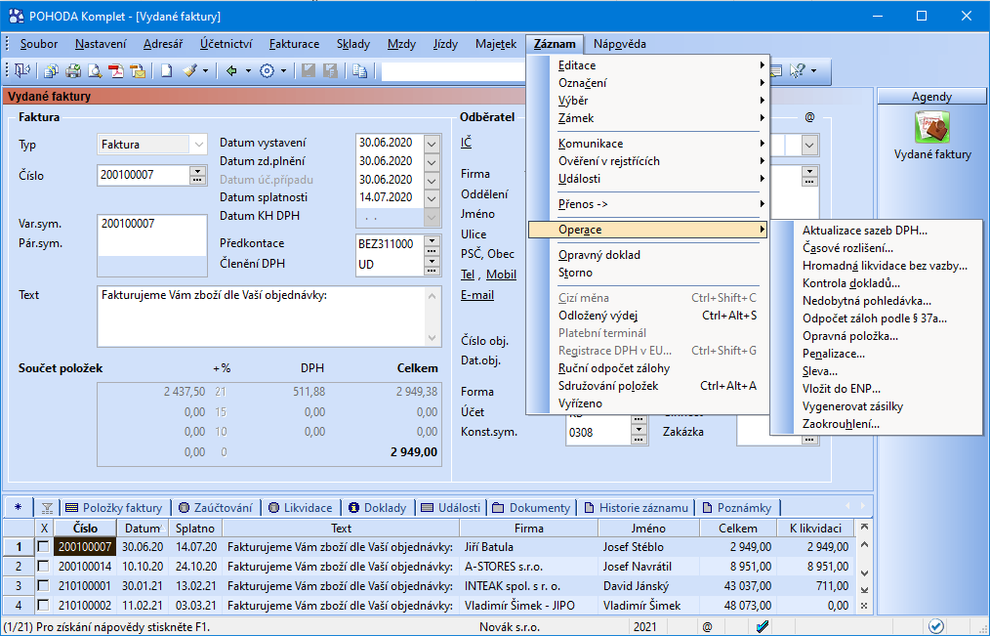The image size is (990, 636).
Task: Click the 43 037,00 Celkem cell
Action: 737,586
